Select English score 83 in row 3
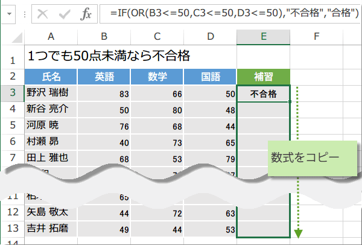The image size is (362, 245). [x=104, y=94]
